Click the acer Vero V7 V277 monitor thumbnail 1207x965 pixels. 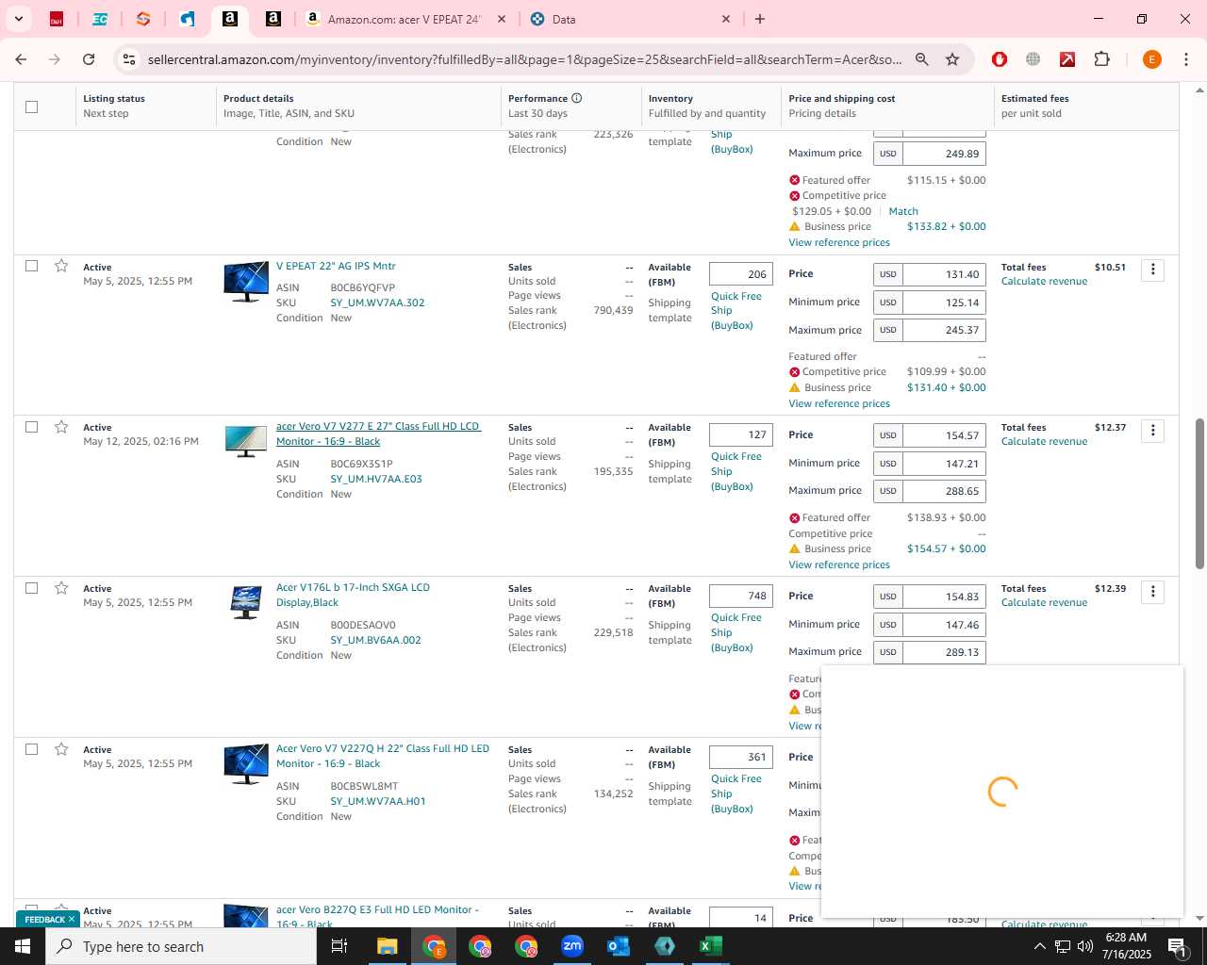coord(246,441)
